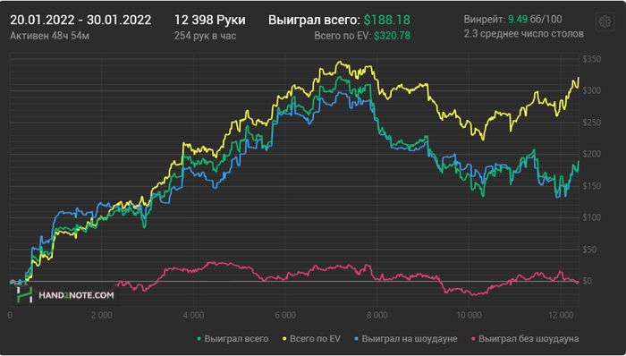This screenshot has height=356, width=626.
Task: Click the $150 y-axis label
Action: click(x=592, y=186)
